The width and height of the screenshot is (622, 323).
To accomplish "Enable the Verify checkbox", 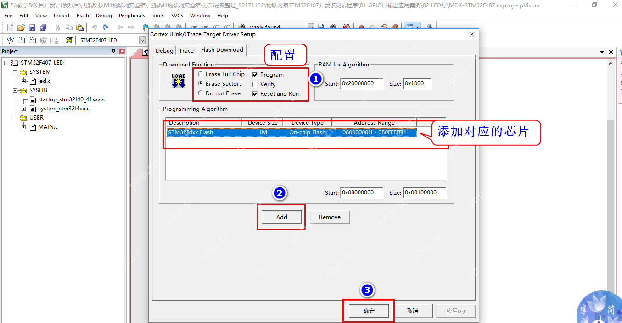I will [x=255, y=84].
